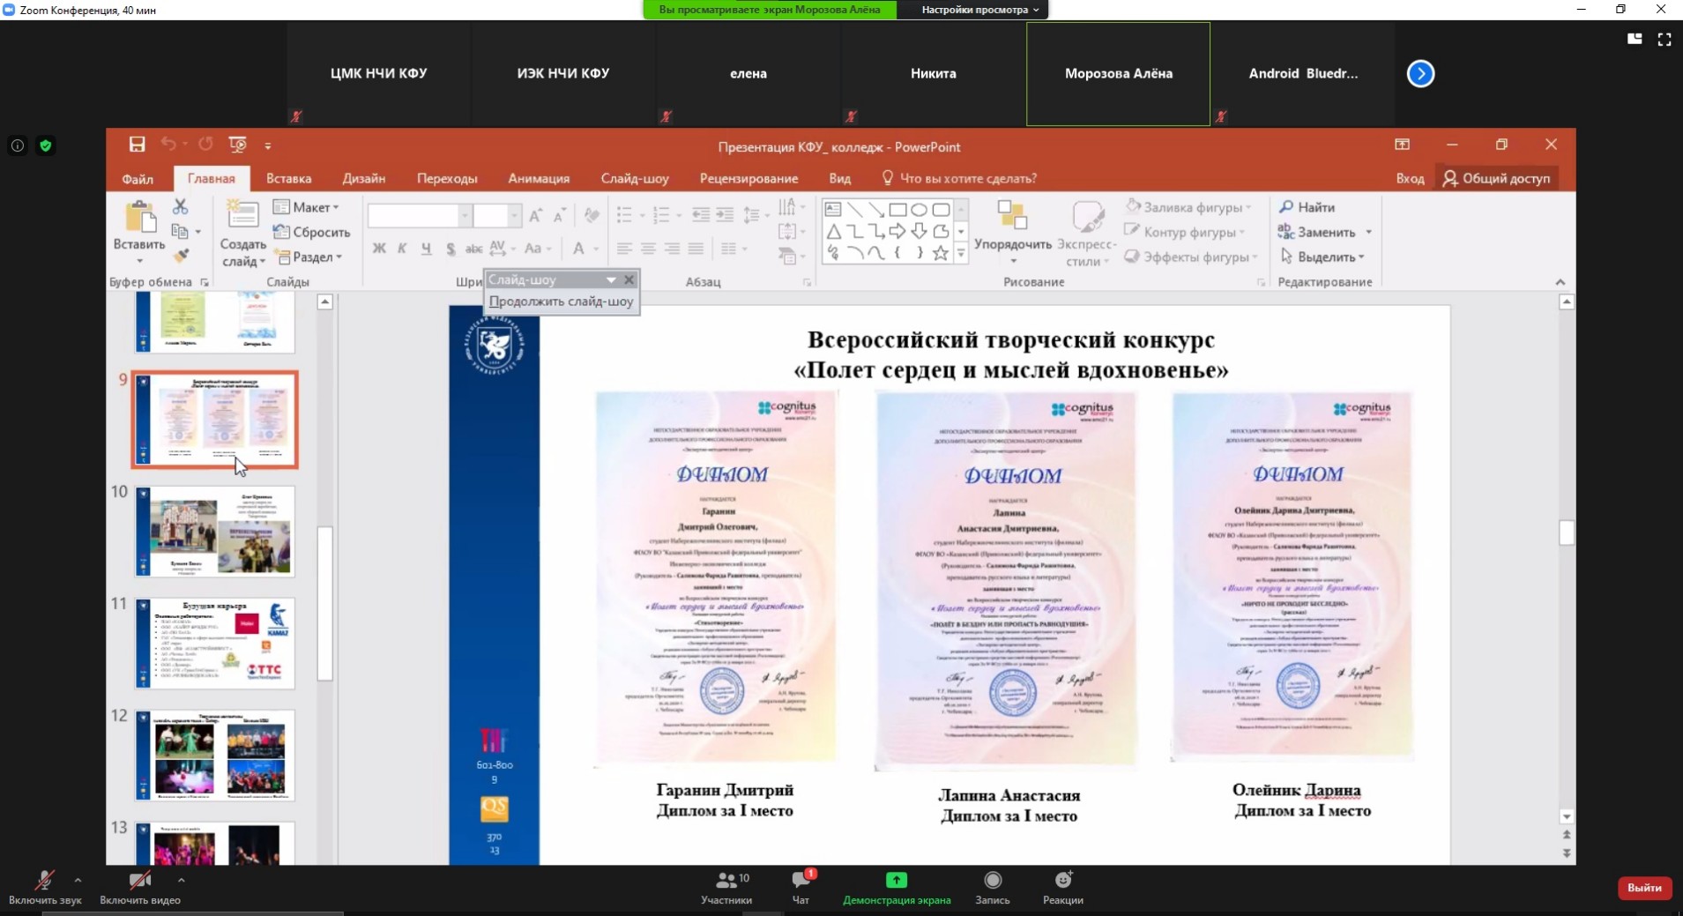Click main slide area vertical scrollbar thumb

(x=1566, y=532)
